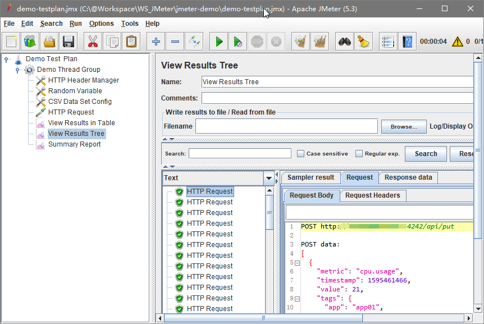The image size is (484, 324).
Task: Click the Stop test icon
Action: (257, 42)
